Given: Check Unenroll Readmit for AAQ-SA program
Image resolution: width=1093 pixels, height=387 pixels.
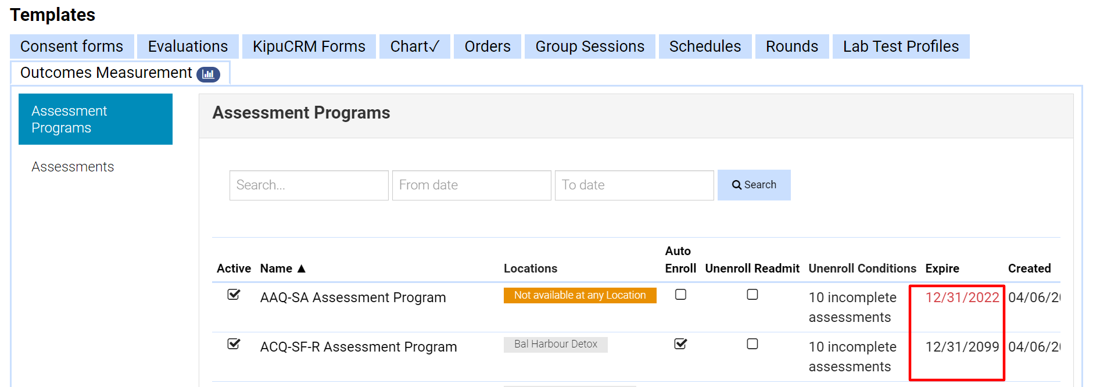Looking at the screenshot, I should (752, 295).
